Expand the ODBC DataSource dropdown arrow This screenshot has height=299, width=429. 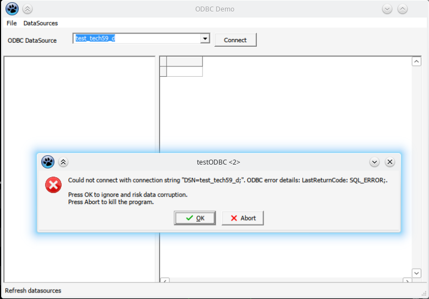(x=205, y=38)
